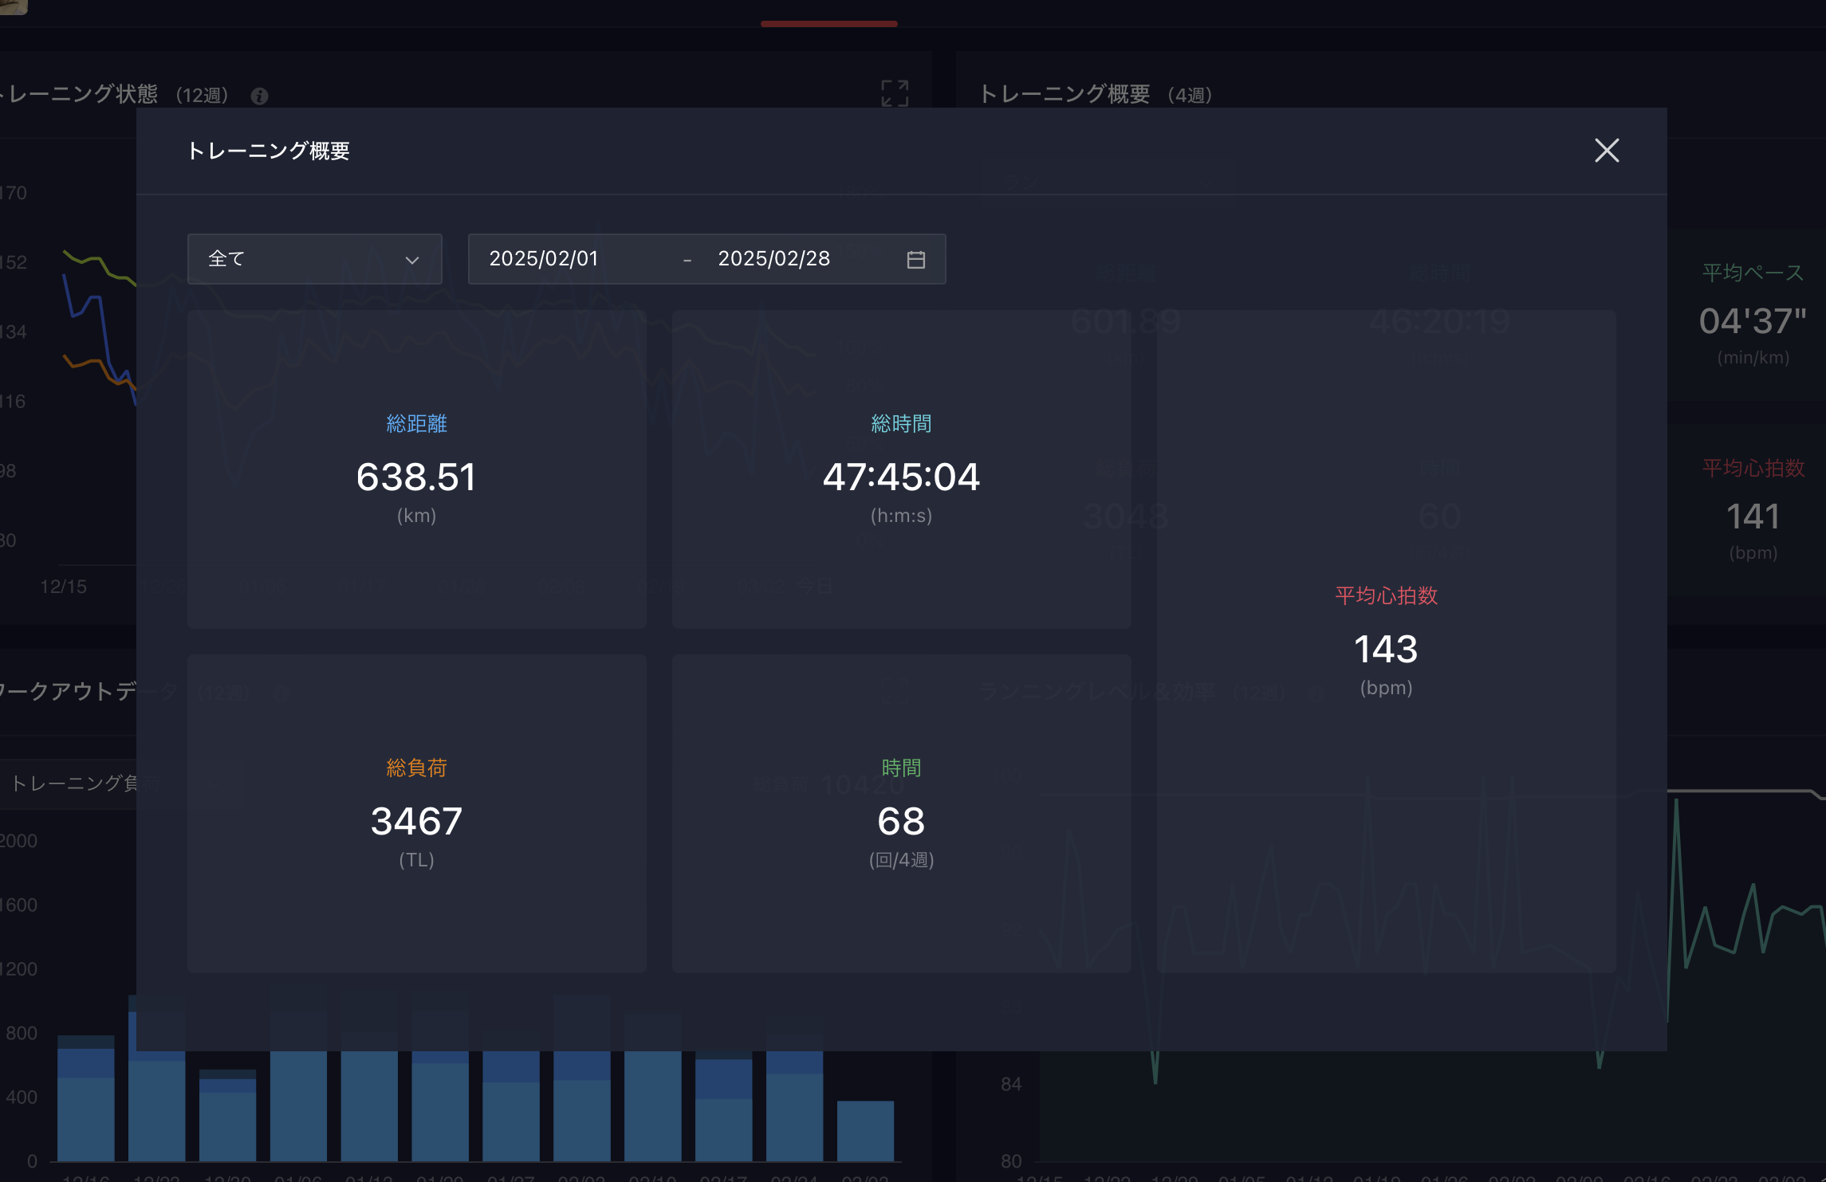The image size is (1826, 1182).
Task: Click the user avatar in top-left corner
Action: click(13, 6)
